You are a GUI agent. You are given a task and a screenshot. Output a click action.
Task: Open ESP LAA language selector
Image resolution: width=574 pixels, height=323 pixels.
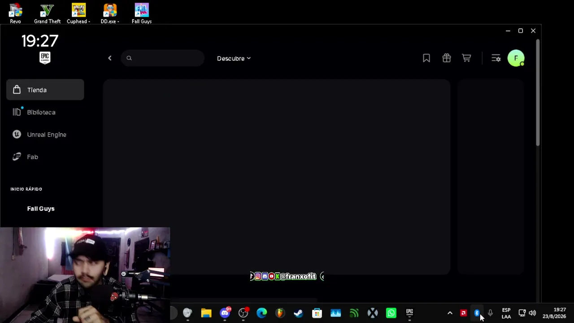click(506, 313)
